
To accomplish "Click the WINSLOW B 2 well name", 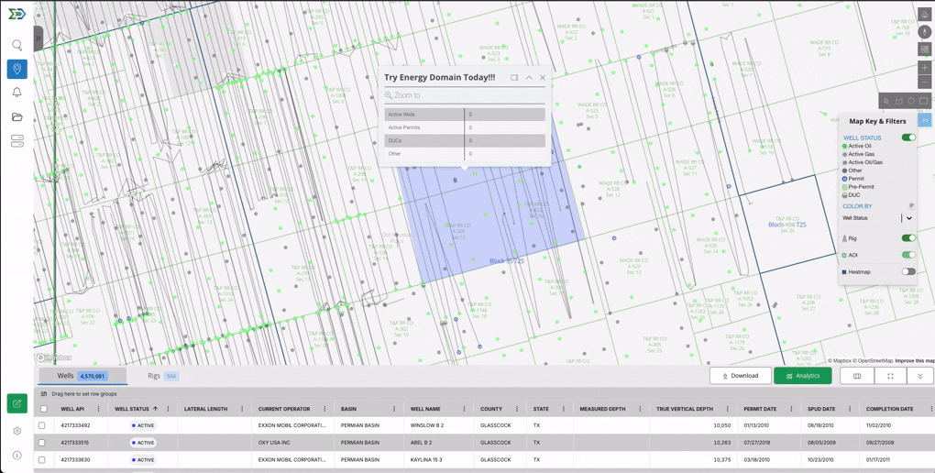I will pyautogui.click(x=427, y=426).
